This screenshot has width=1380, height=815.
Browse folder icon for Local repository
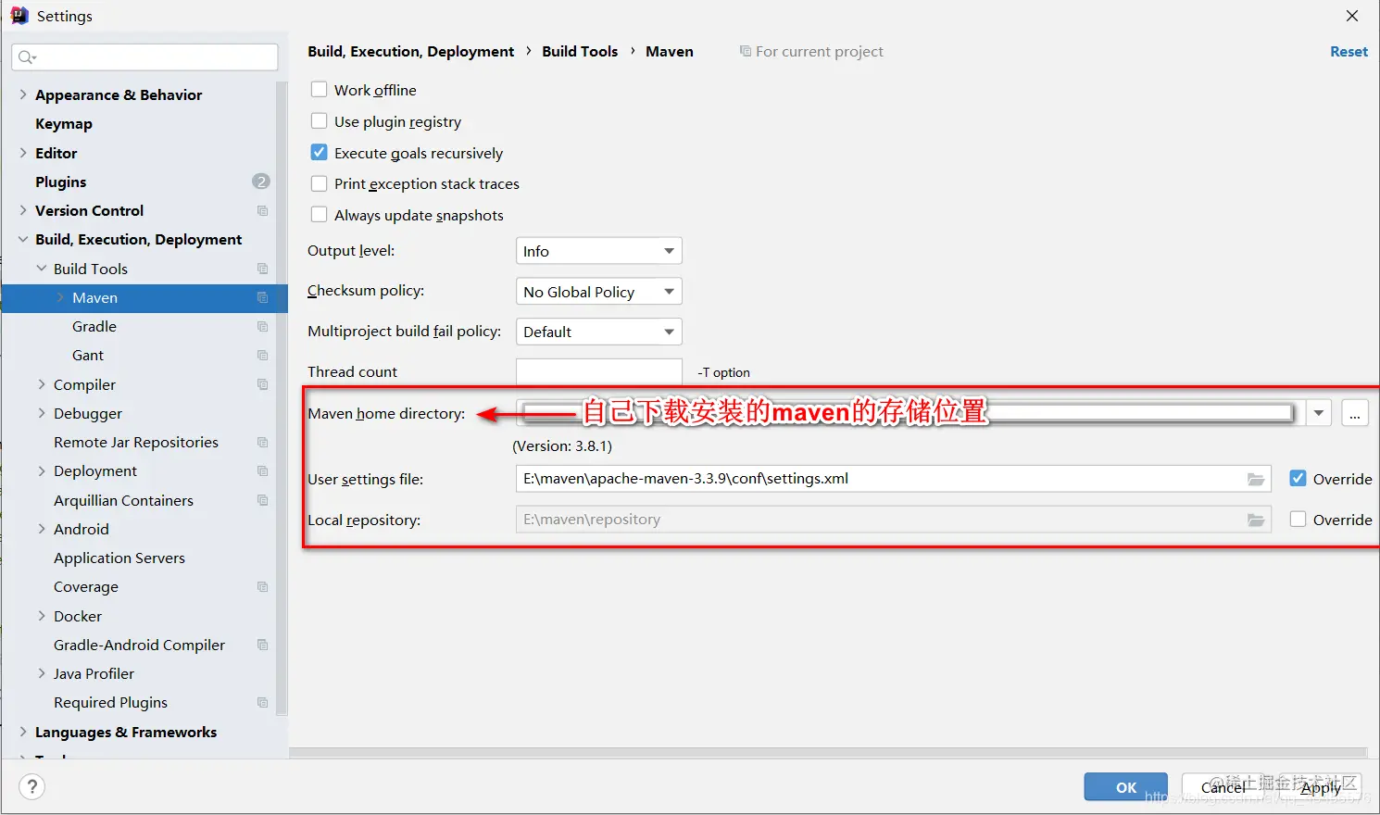[x=1256, y=520]
